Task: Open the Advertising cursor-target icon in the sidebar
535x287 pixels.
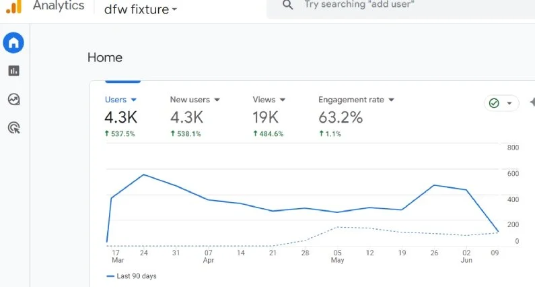Action: (13, 128)
